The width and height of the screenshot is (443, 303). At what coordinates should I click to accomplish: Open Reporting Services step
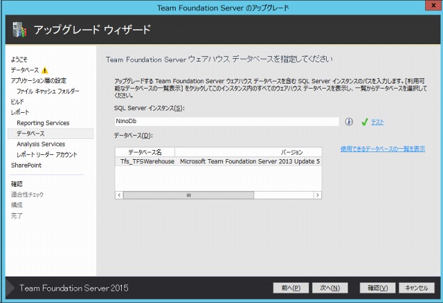point(43,123)
